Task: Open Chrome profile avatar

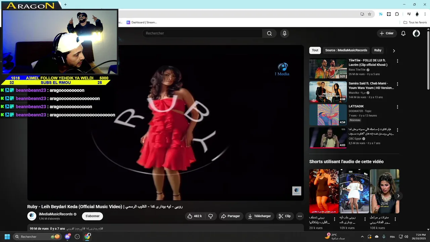Action: click(x=417, y=14)
